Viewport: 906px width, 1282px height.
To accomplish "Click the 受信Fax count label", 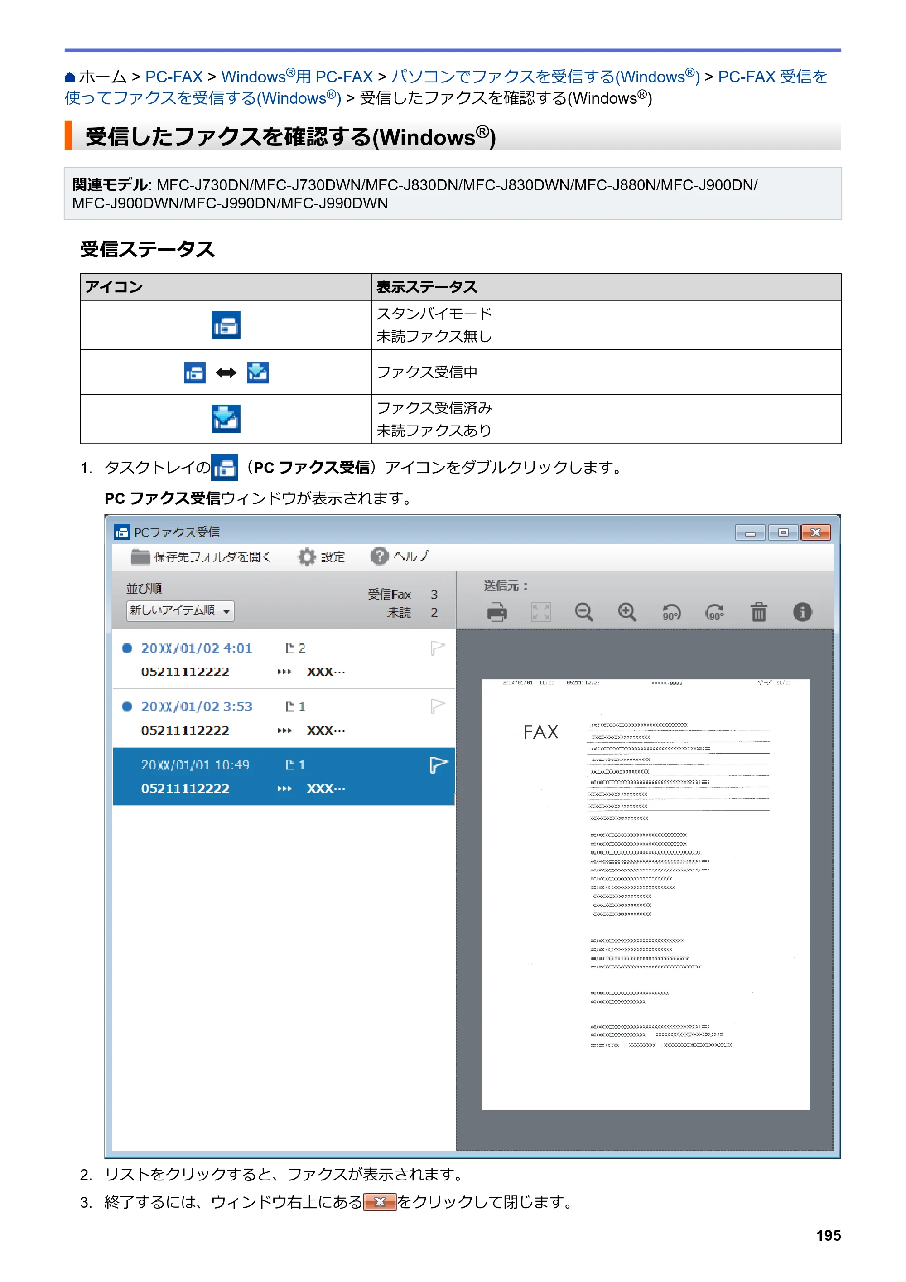I will point(389,595).
